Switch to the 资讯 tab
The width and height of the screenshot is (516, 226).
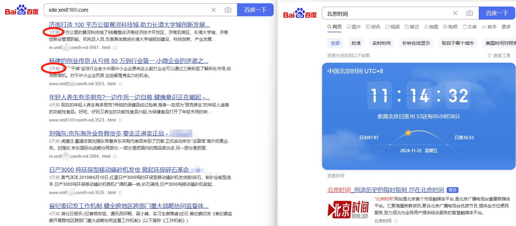click(373, 27)
